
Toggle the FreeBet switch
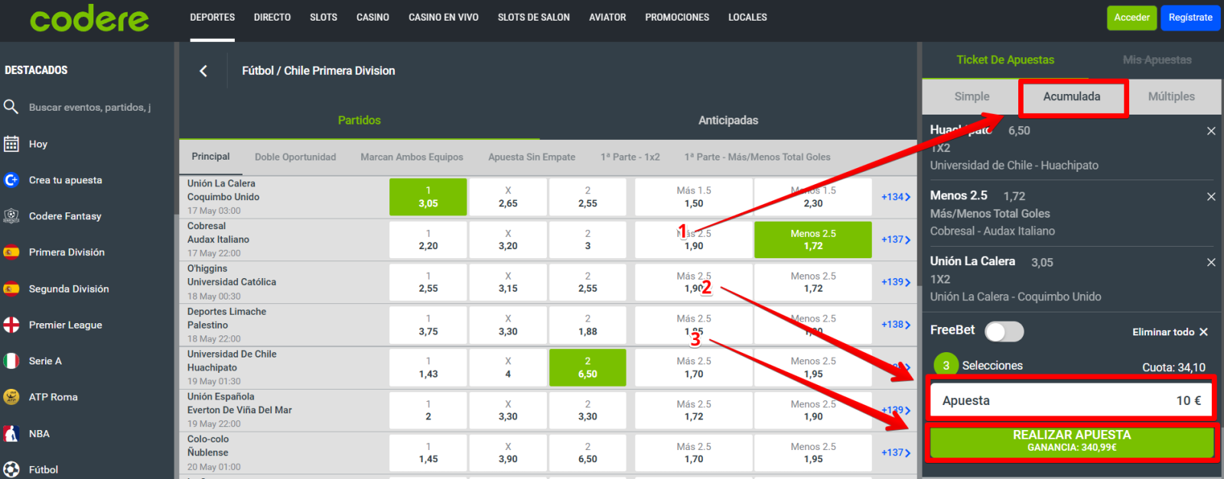[x=1004, y=331]
